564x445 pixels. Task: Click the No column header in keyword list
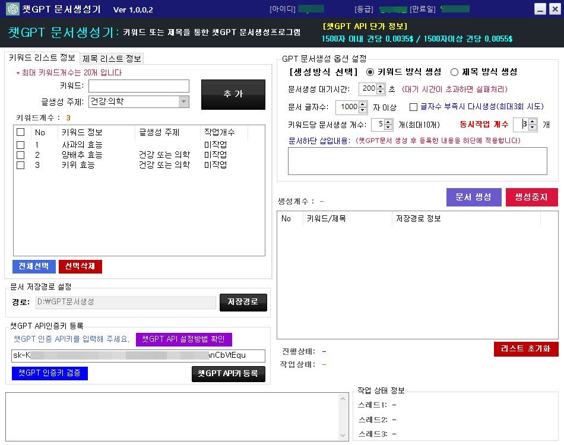45,132
